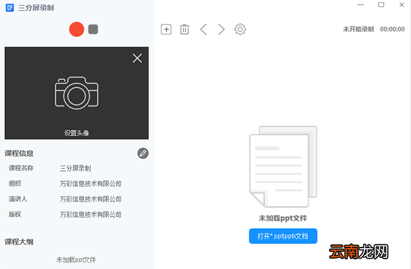This screenshot has height=269, width=411.
Task: Go to the next page arrow
Action: [221, 29]
